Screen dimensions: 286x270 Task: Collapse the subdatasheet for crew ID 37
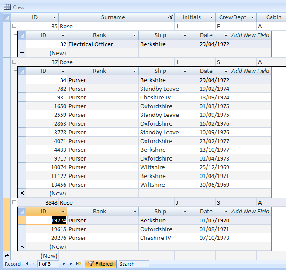[14, 62]
